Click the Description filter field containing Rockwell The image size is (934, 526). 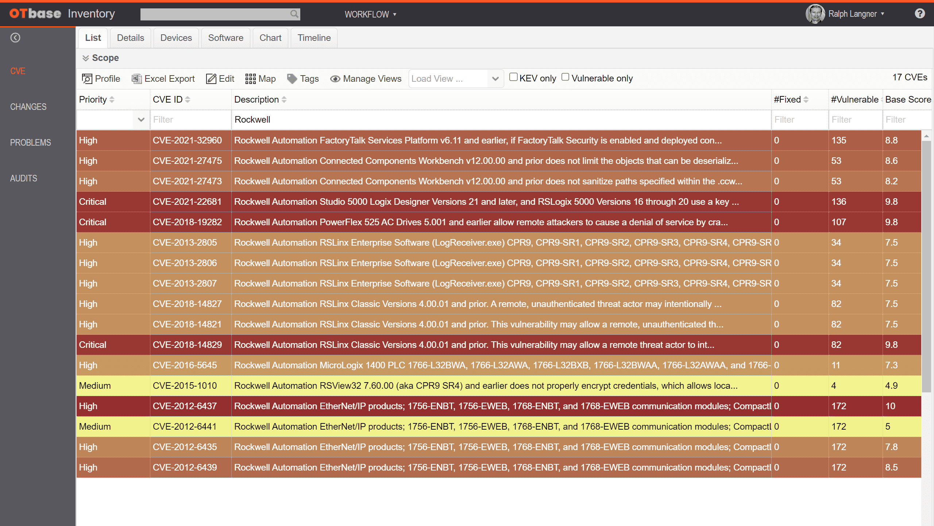(x=500, y=119)
